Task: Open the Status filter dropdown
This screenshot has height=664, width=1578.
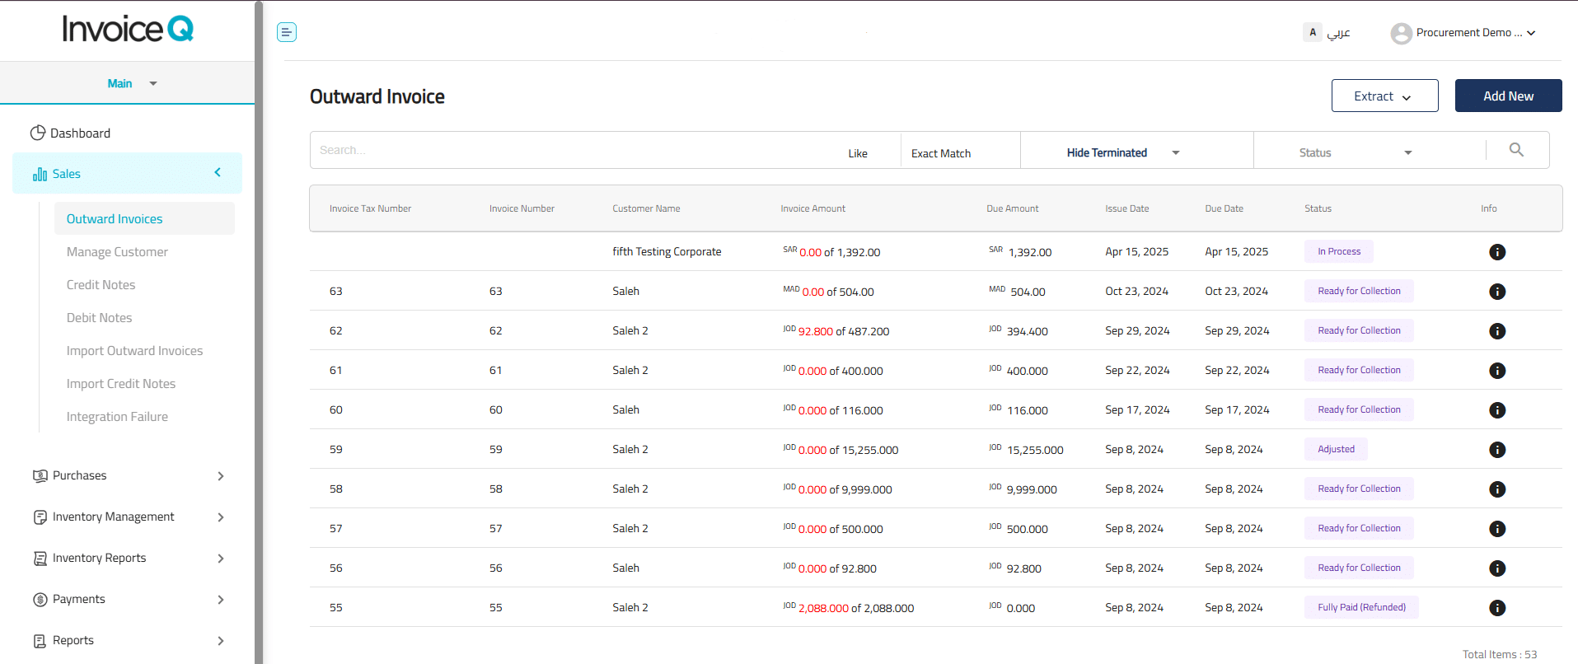Action: click(x=1355, y=152)
